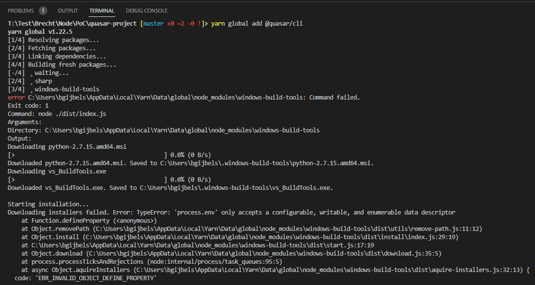Click 'Downloading installers failed. Error: TypeError' line
Screen dimensions: 535x285
(x=231, y=212)
